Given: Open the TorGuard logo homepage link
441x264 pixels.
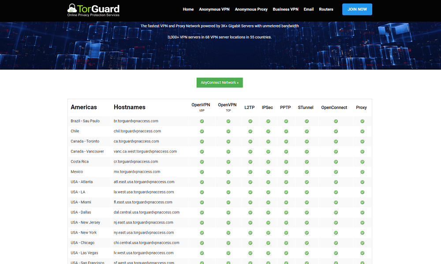Looking at the screenshot, I should click(x=93, y=10).
